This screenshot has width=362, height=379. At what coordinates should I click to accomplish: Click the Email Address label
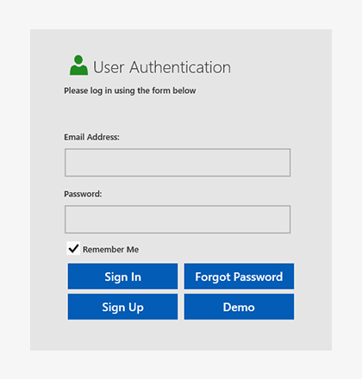(x=91, y=137)
